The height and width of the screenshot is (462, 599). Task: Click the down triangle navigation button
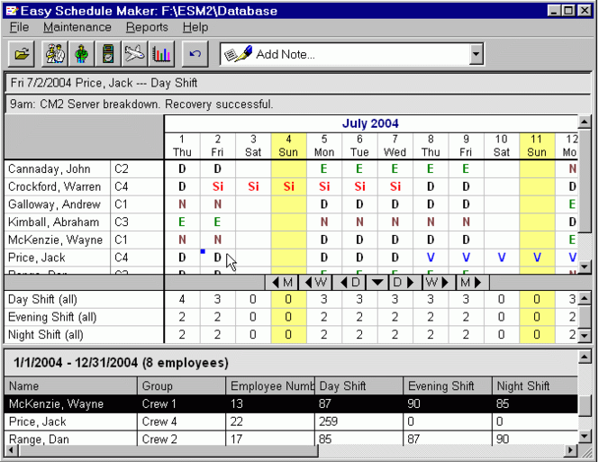[x=377, y=283]
